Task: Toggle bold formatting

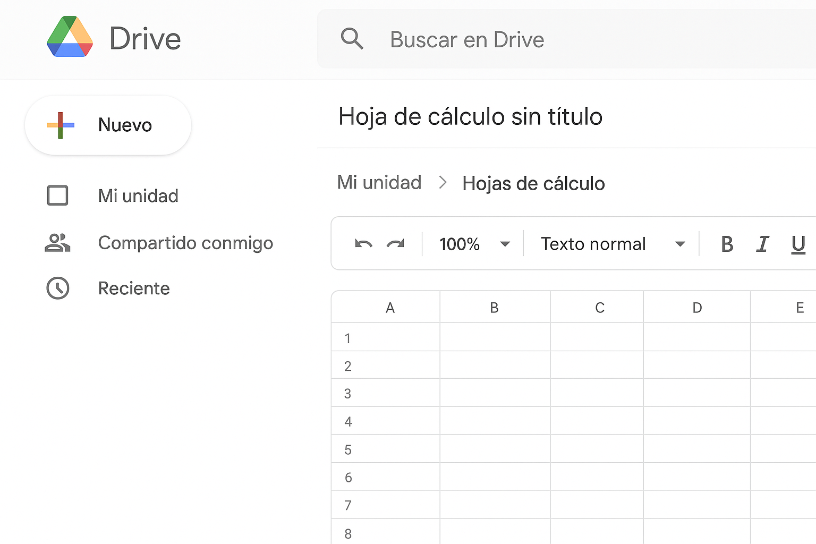Action: click(x=727, y=244)
